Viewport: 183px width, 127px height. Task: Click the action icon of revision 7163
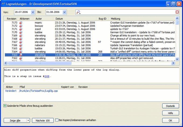coord(21,55)
